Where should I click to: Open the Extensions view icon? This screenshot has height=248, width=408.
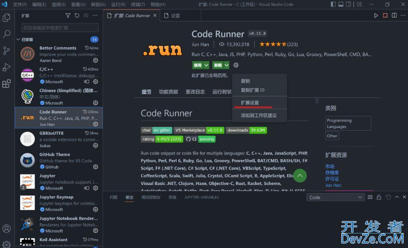tap(6, 84)
